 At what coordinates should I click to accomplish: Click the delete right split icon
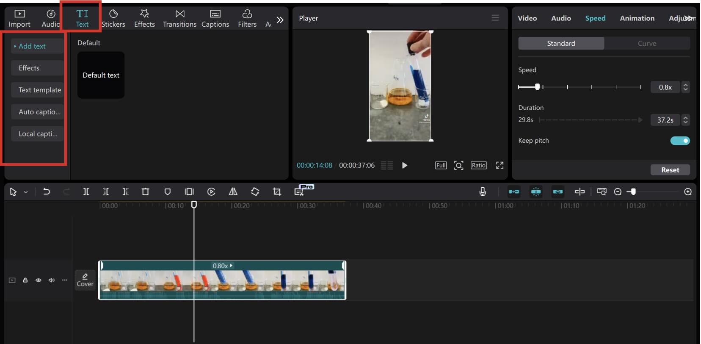point(125,192)
